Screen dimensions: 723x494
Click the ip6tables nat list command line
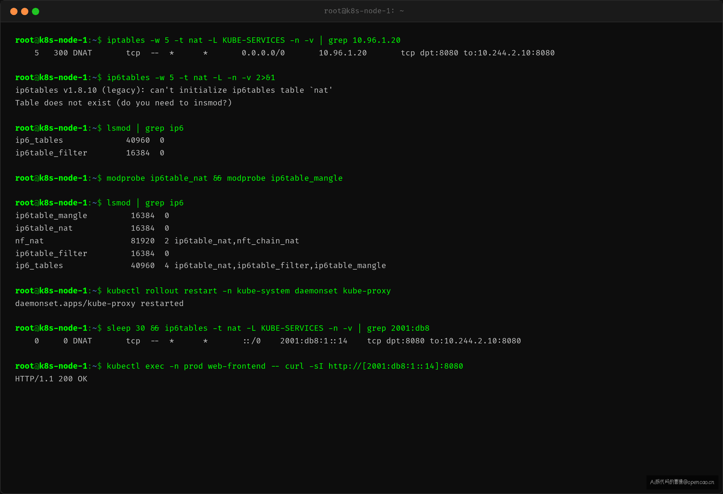click(x=191, y=77)
